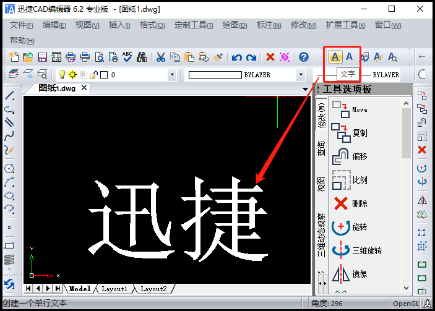Viewport: 435px width, 311px height.
Task: Open the 绘图 menu
Action: point(235,25)
